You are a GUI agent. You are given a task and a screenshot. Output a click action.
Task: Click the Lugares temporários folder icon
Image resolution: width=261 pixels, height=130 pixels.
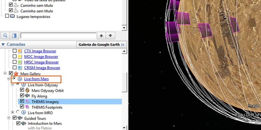[12, 17]
